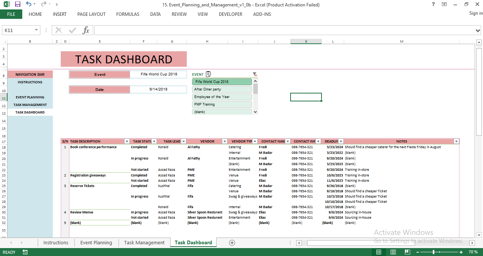Image resolution: width=483 pixels, height=256 pixels.
Task: Go to INSTRUCTIONS in navigation bar
Action: 30,82
